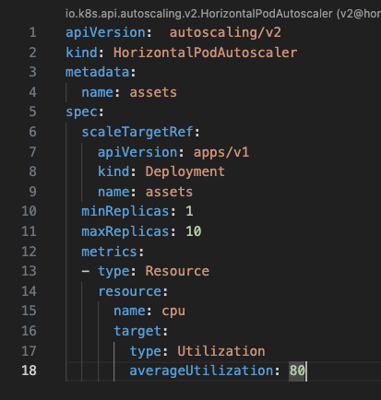
Task: Click scaleTargetRef name assets on line 9
Action: pyautogui.click(x=169, y=192)
